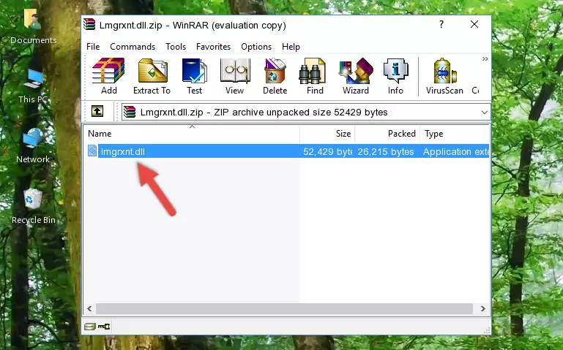Open the File menu
This screenshot has height=350, width=563.
pyautogui.click(x=93, y=47)
